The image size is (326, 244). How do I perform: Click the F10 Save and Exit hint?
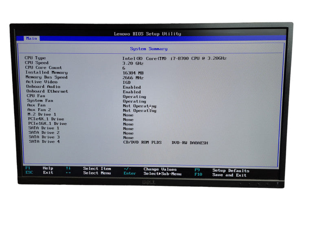click(220, 175)
